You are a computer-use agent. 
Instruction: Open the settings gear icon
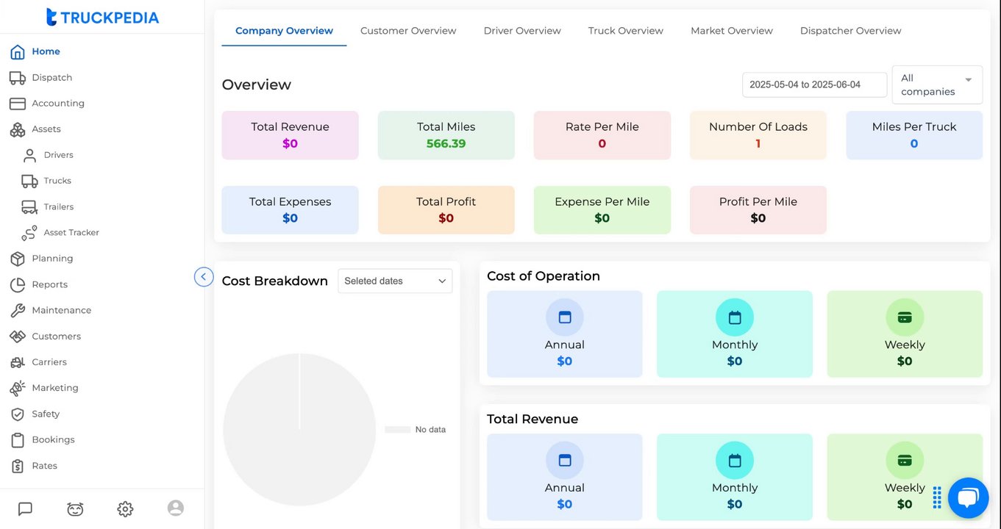coord(125,508)
